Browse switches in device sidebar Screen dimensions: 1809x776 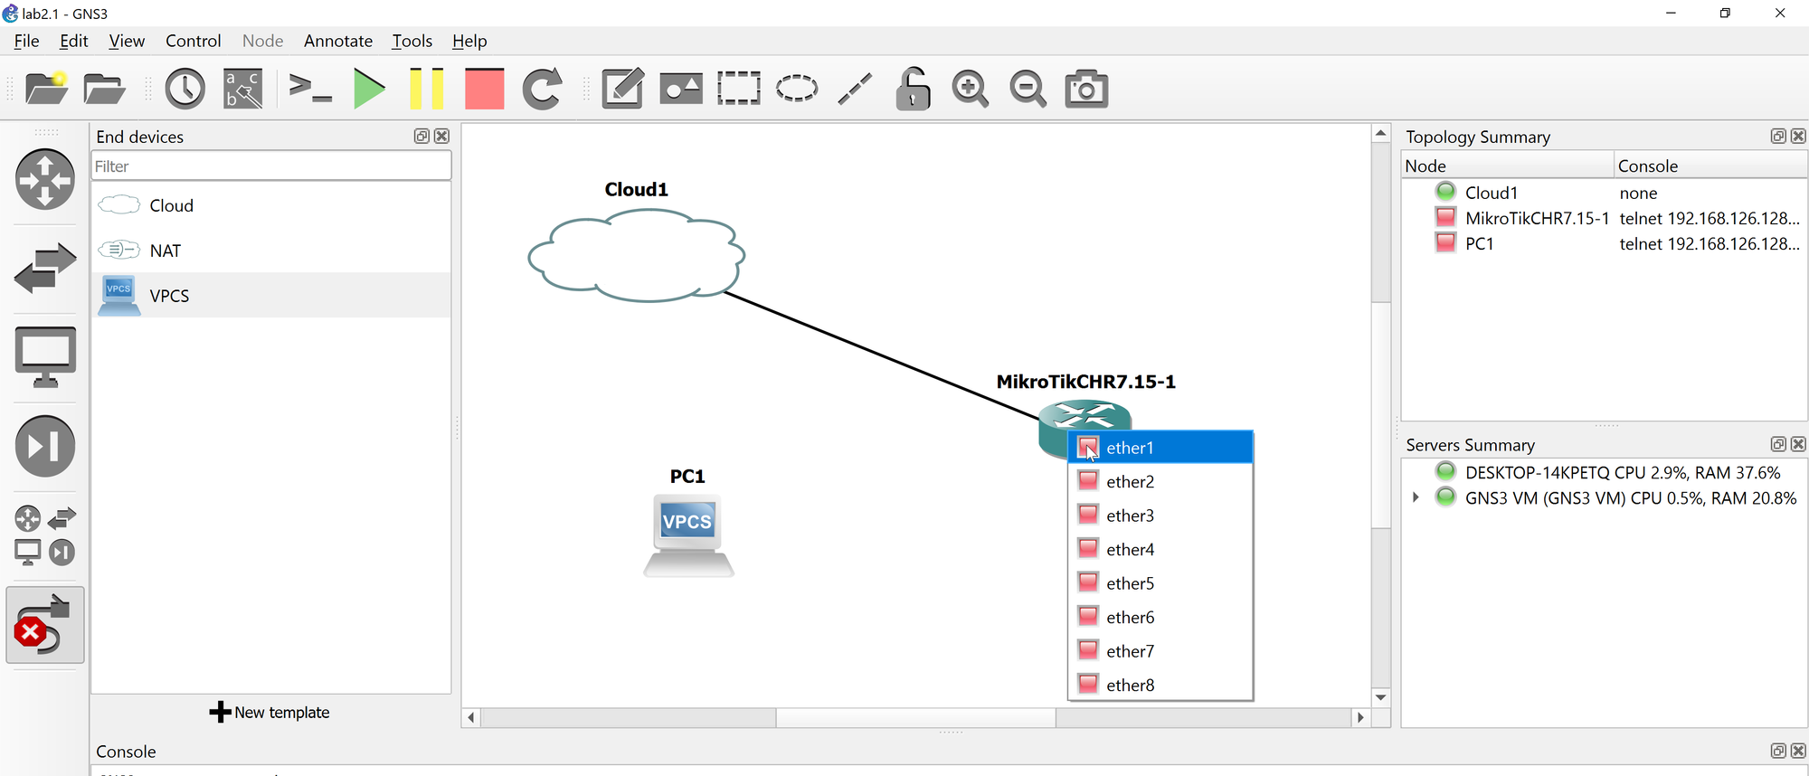click(45, 268)
